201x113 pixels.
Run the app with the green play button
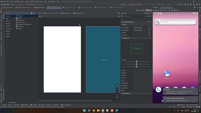[145, 4]
